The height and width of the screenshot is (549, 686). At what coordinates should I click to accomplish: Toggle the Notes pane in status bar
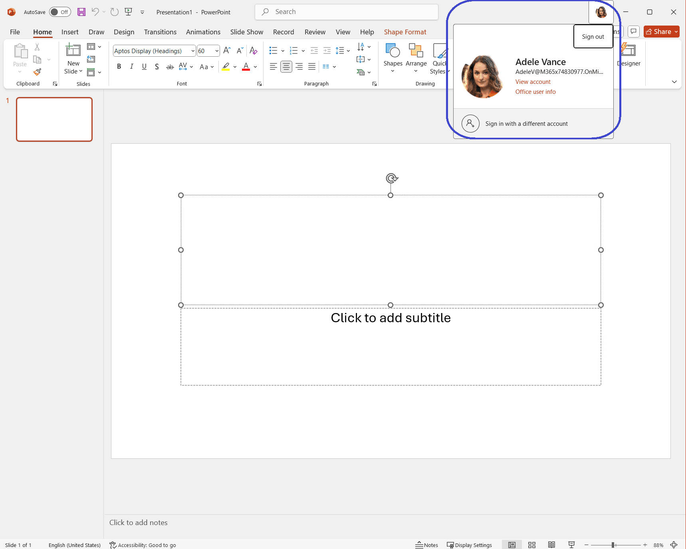click(x=427, y=545)
